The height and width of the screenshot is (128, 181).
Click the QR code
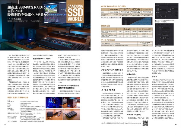(x=145, y=123)
